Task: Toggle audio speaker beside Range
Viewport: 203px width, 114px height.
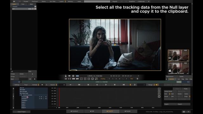Action: click(x=156, y=85)
